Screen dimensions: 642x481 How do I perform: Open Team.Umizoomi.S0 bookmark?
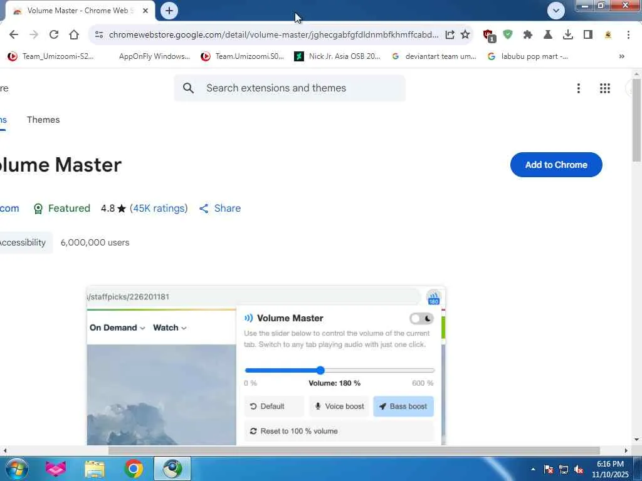(243, 56)
